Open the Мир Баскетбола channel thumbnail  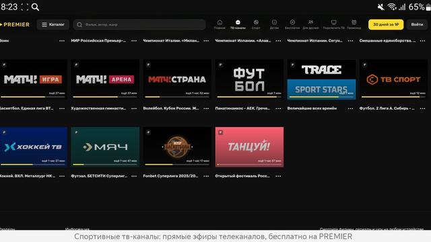click(x=177, y=147)
